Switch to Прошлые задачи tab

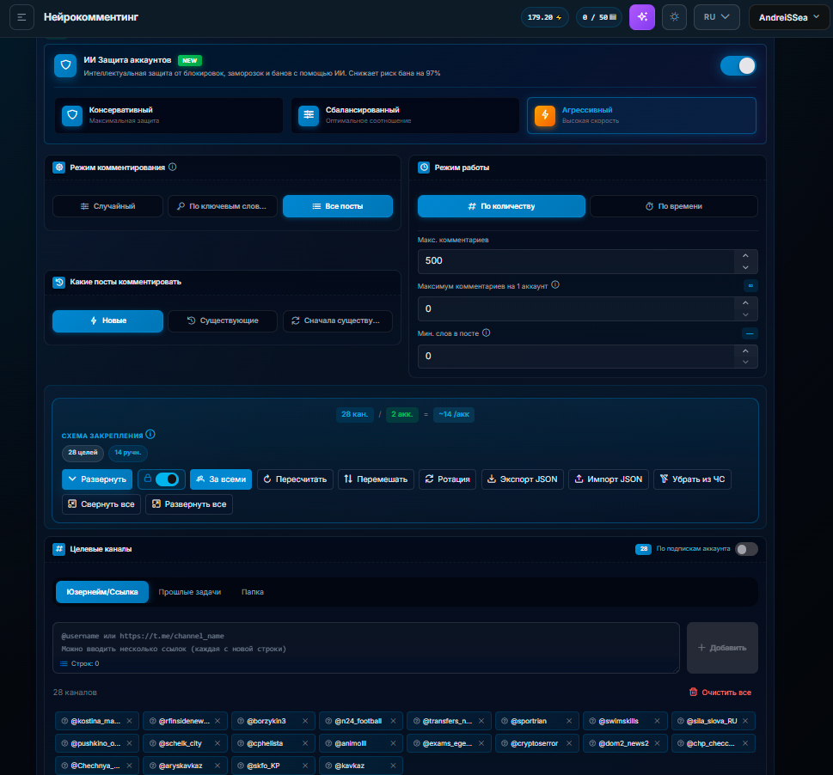[x=190, y=592]
